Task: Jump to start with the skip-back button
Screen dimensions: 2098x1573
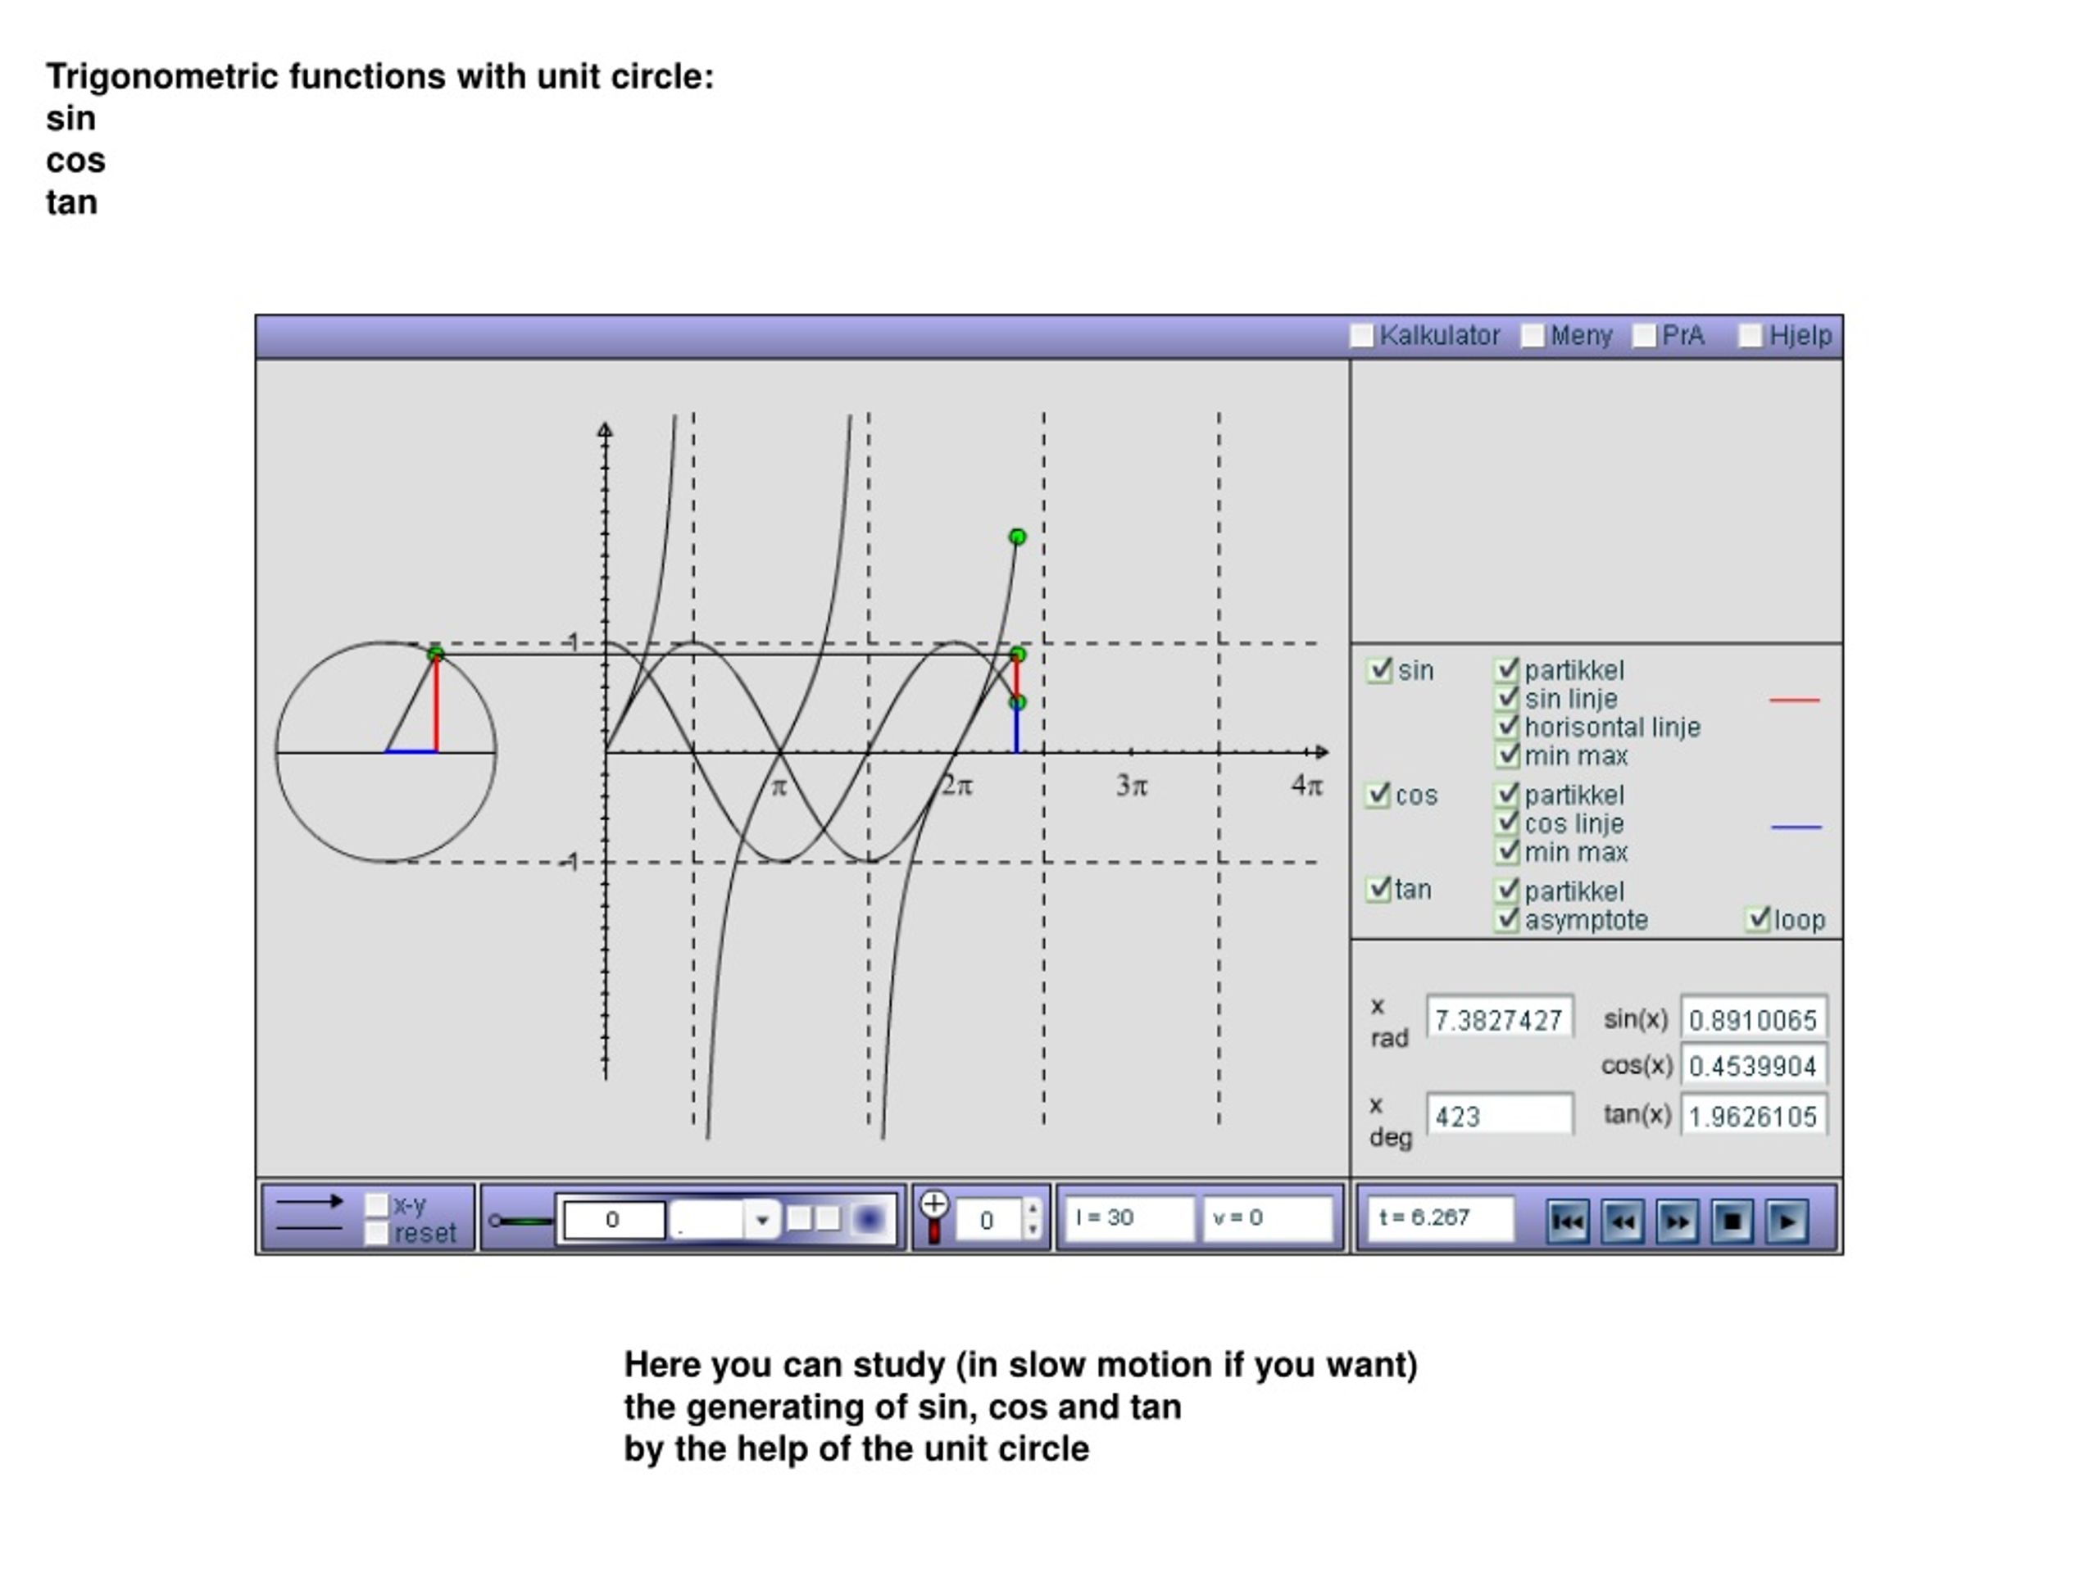Action: [x=1568, y=1222]
